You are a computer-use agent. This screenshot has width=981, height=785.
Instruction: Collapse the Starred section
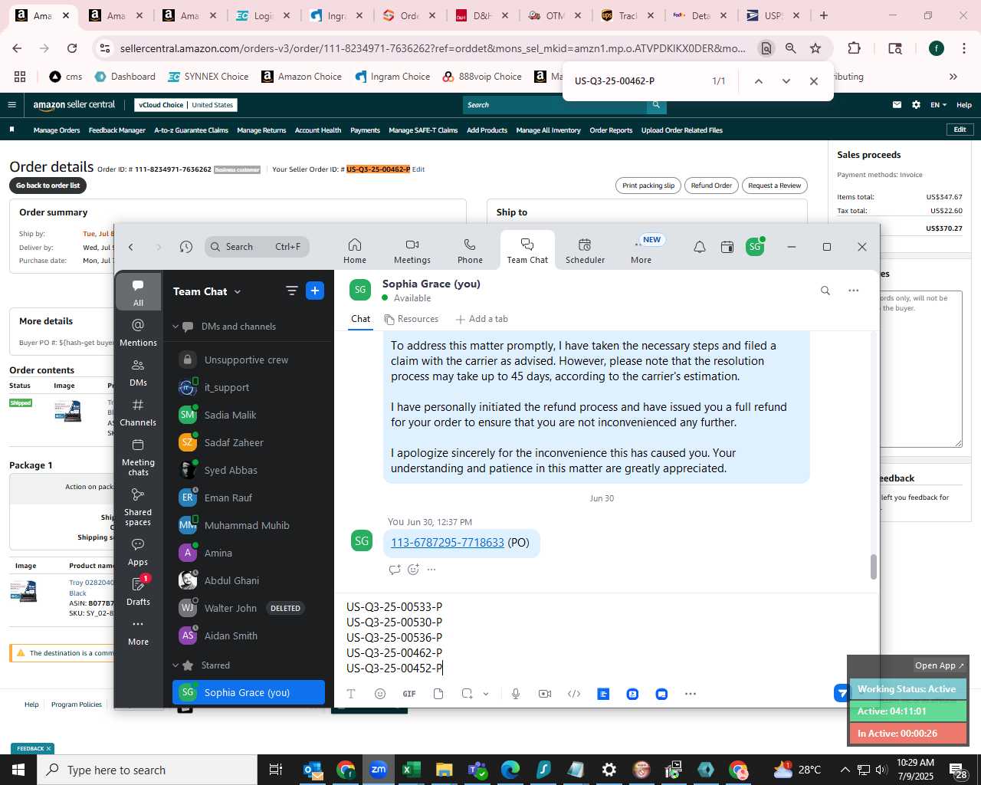point(176,665)
